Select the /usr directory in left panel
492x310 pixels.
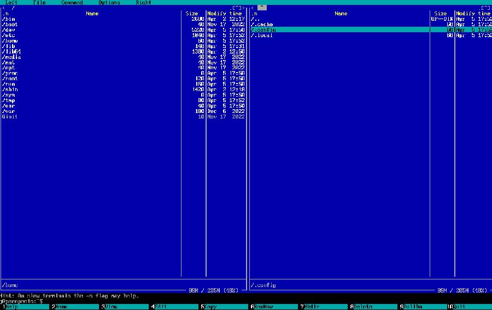[x=9, y=106]
